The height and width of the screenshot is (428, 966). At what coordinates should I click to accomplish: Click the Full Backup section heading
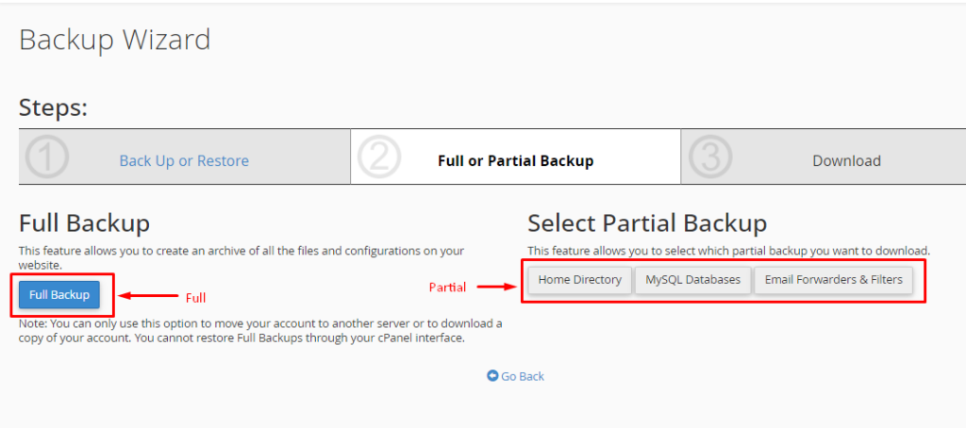pyautogui.click(x=84, y=223)
